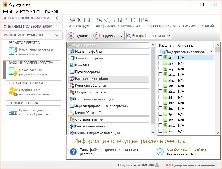
Task: Click the sections list scroll-up arrow
Action: 153,45
